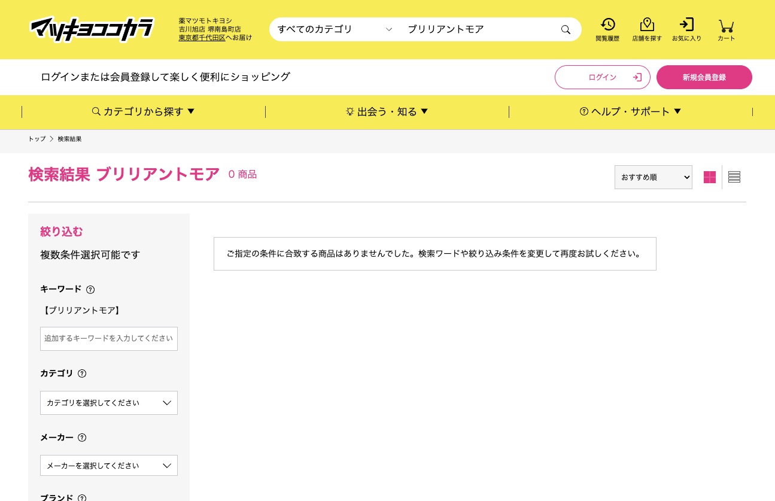Expand ヘルプ・サポート menu
The width and height of the screenshot is (775, 501).
click(631, 111)
